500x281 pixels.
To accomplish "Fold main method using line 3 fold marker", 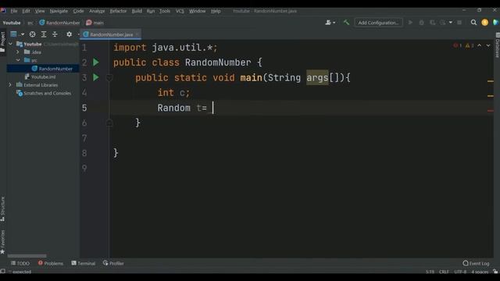I will pyautogui.click(x=109, y=77).
